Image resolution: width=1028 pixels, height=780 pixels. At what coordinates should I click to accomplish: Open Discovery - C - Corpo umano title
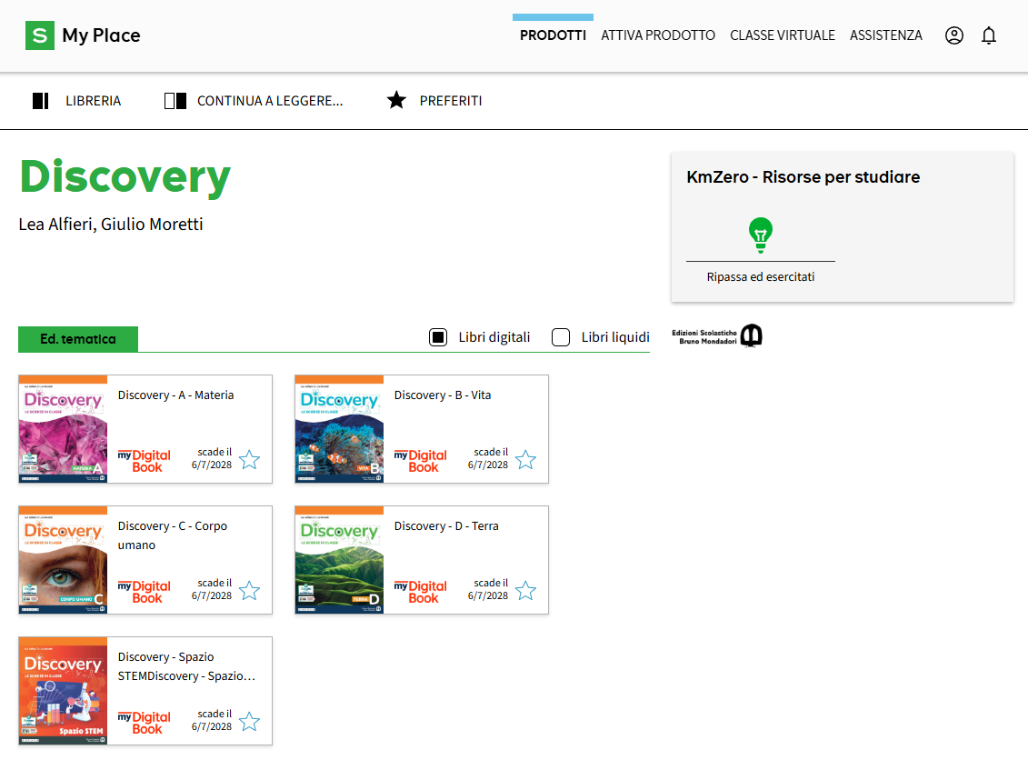[x=173, y=535]
